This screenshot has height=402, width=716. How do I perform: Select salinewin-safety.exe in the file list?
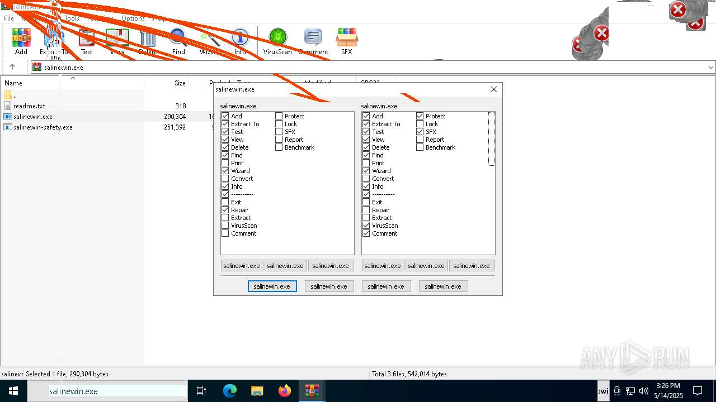click(43, 127)
